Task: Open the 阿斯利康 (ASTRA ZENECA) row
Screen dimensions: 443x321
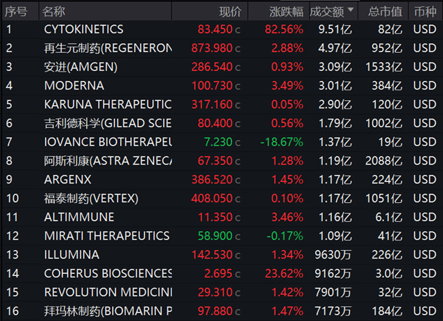Action: click(107, 160)
